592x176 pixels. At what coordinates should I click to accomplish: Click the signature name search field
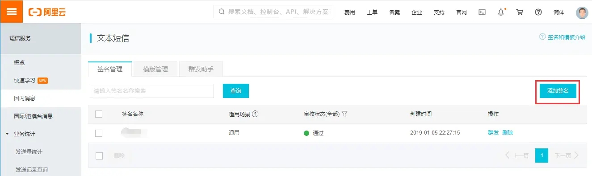[152, 91]
